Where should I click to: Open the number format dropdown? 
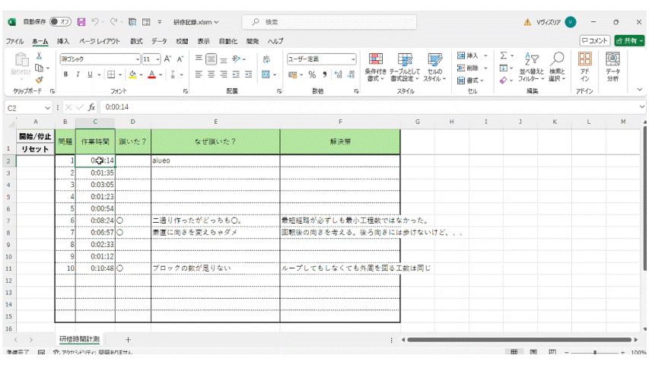point(353,59)
